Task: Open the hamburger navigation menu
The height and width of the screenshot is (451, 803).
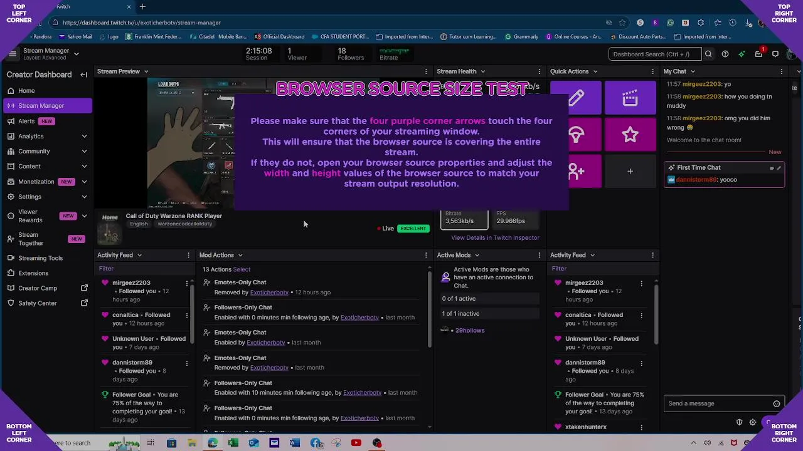Action: tap(12, 54)
